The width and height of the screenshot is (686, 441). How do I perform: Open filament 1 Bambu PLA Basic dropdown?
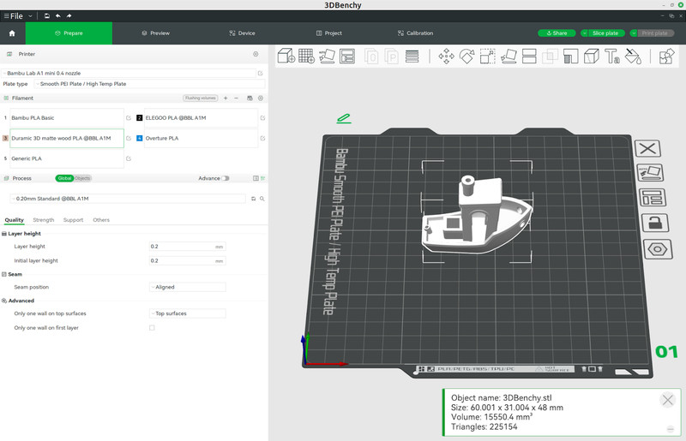point(67,118)
